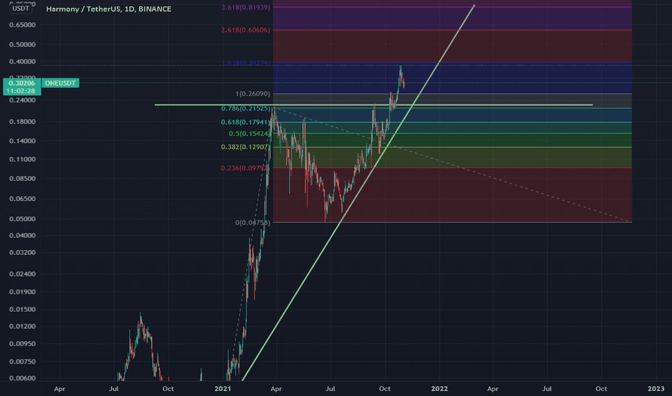This screenshot has width=672, height=396.
Task: Click the 0.11000 price axis label
Action: [x=22, y=159]
